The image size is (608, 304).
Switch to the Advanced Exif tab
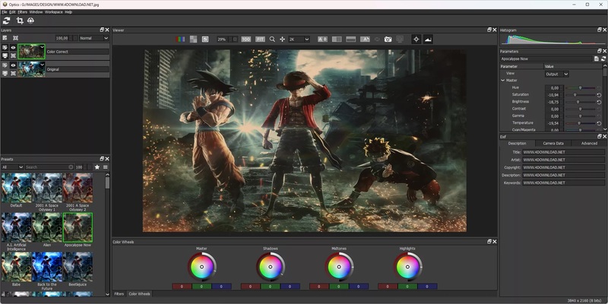[589, 144]
